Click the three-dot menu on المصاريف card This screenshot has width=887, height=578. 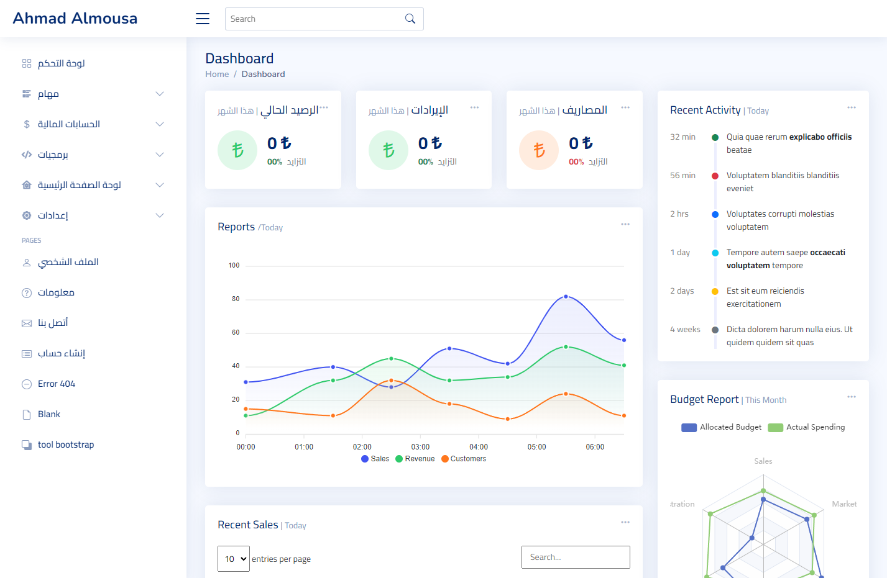625,107
